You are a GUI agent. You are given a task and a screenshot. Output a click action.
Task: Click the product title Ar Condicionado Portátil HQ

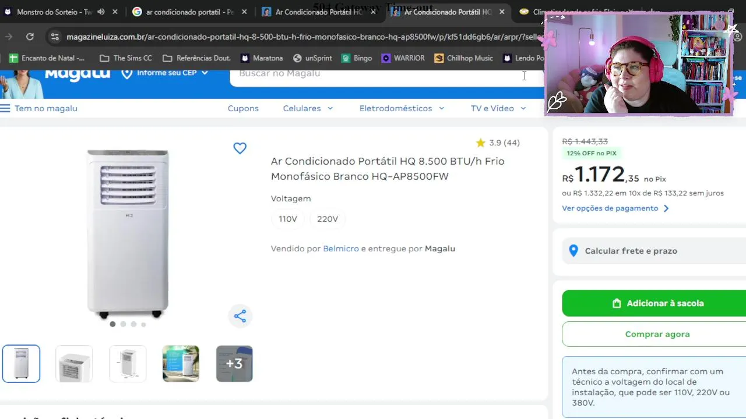pos(388,169)
